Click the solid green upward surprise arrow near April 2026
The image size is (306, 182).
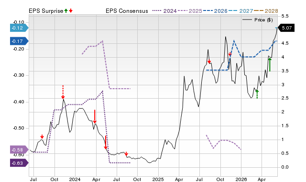tap(270, 64)
